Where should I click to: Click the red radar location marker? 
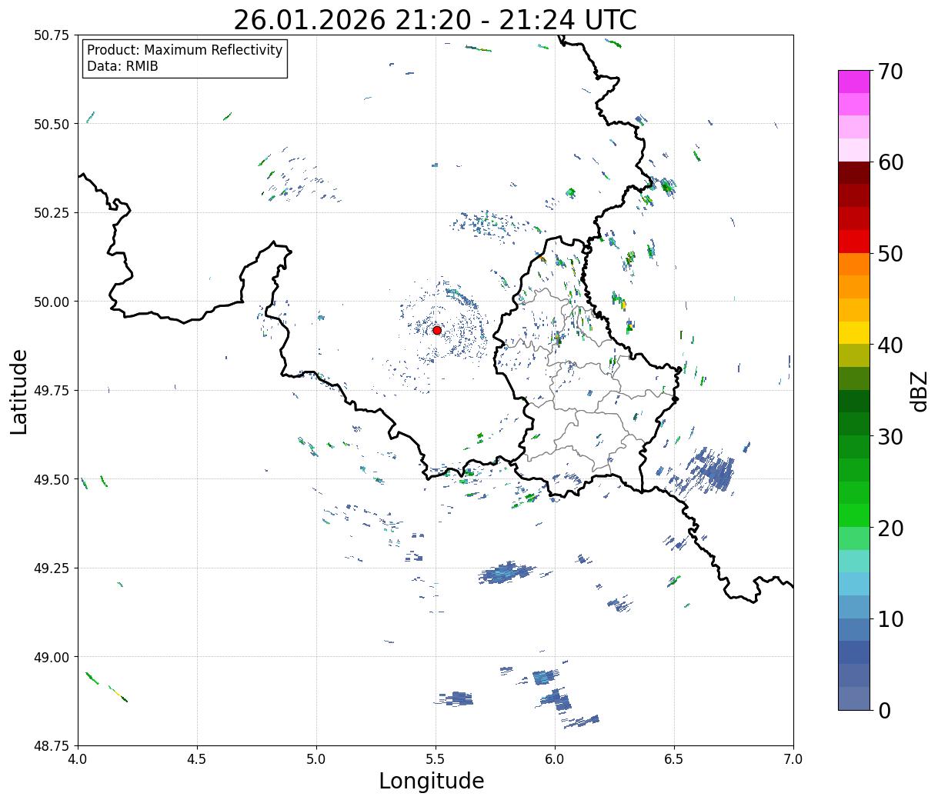[x=437, y=330]
